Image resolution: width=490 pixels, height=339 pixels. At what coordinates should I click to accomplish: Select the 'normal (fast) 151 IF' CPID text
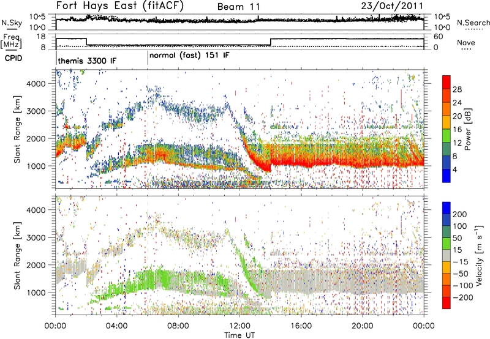click(x=189, y=56)
